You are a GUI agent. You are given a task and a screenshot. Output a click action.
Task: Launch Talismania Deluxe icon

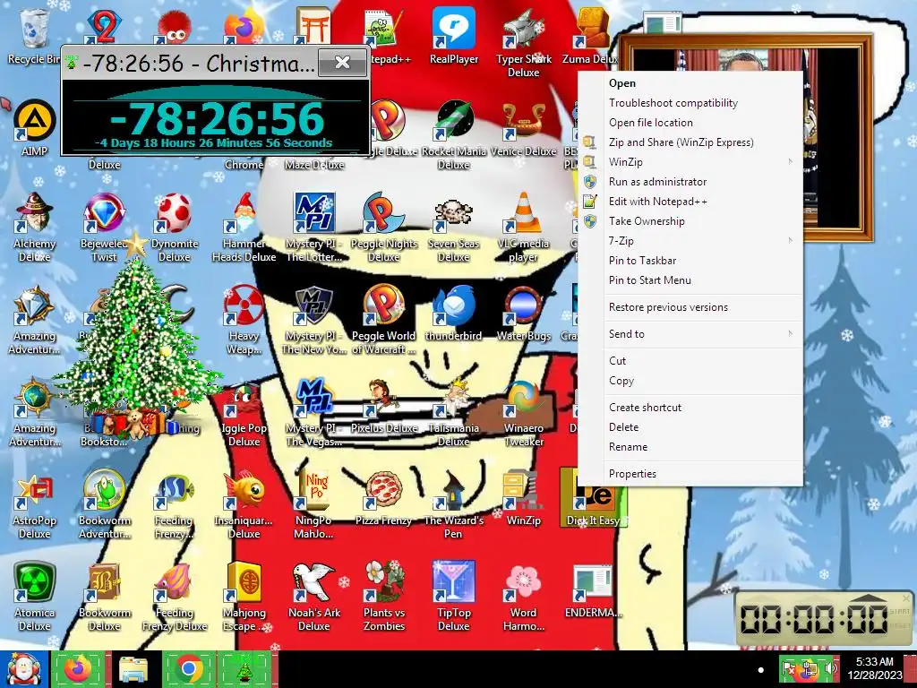pos(454,412)
